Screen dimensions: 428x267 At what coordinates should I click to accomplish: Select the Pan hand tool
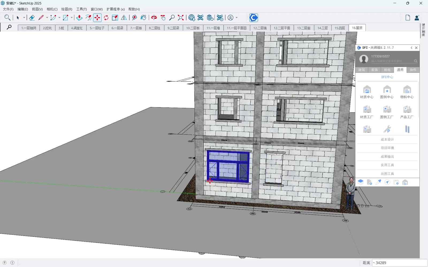[163, 18]
